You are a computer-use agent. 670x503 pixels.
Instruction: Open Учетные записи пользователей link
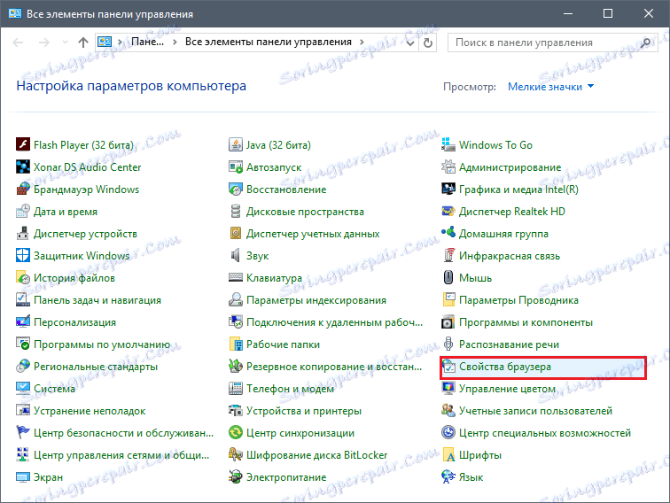tap(536, 411)
